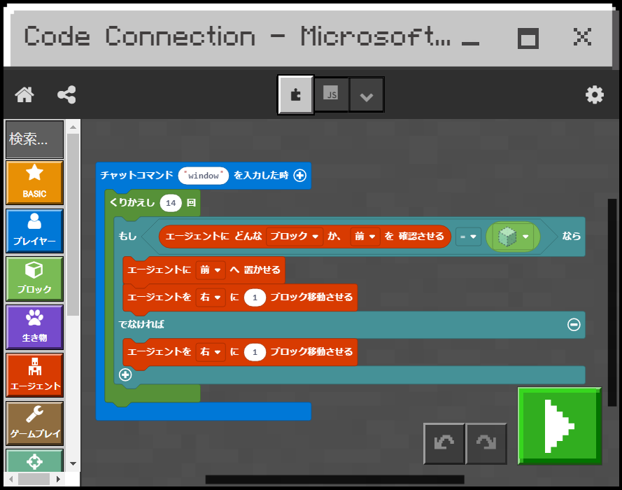Maximize the Code Connection window
622x490 pixels.
coord(528,38)
